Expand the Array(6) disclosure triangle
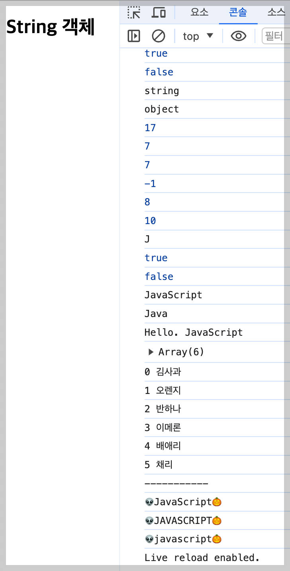 (x=151, y=352)
